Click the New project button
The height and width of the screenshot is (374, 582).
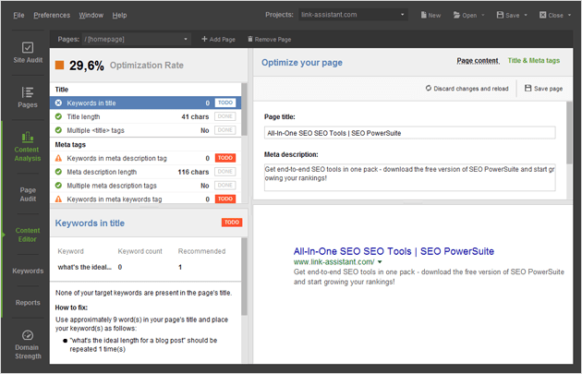click(430, 15)
